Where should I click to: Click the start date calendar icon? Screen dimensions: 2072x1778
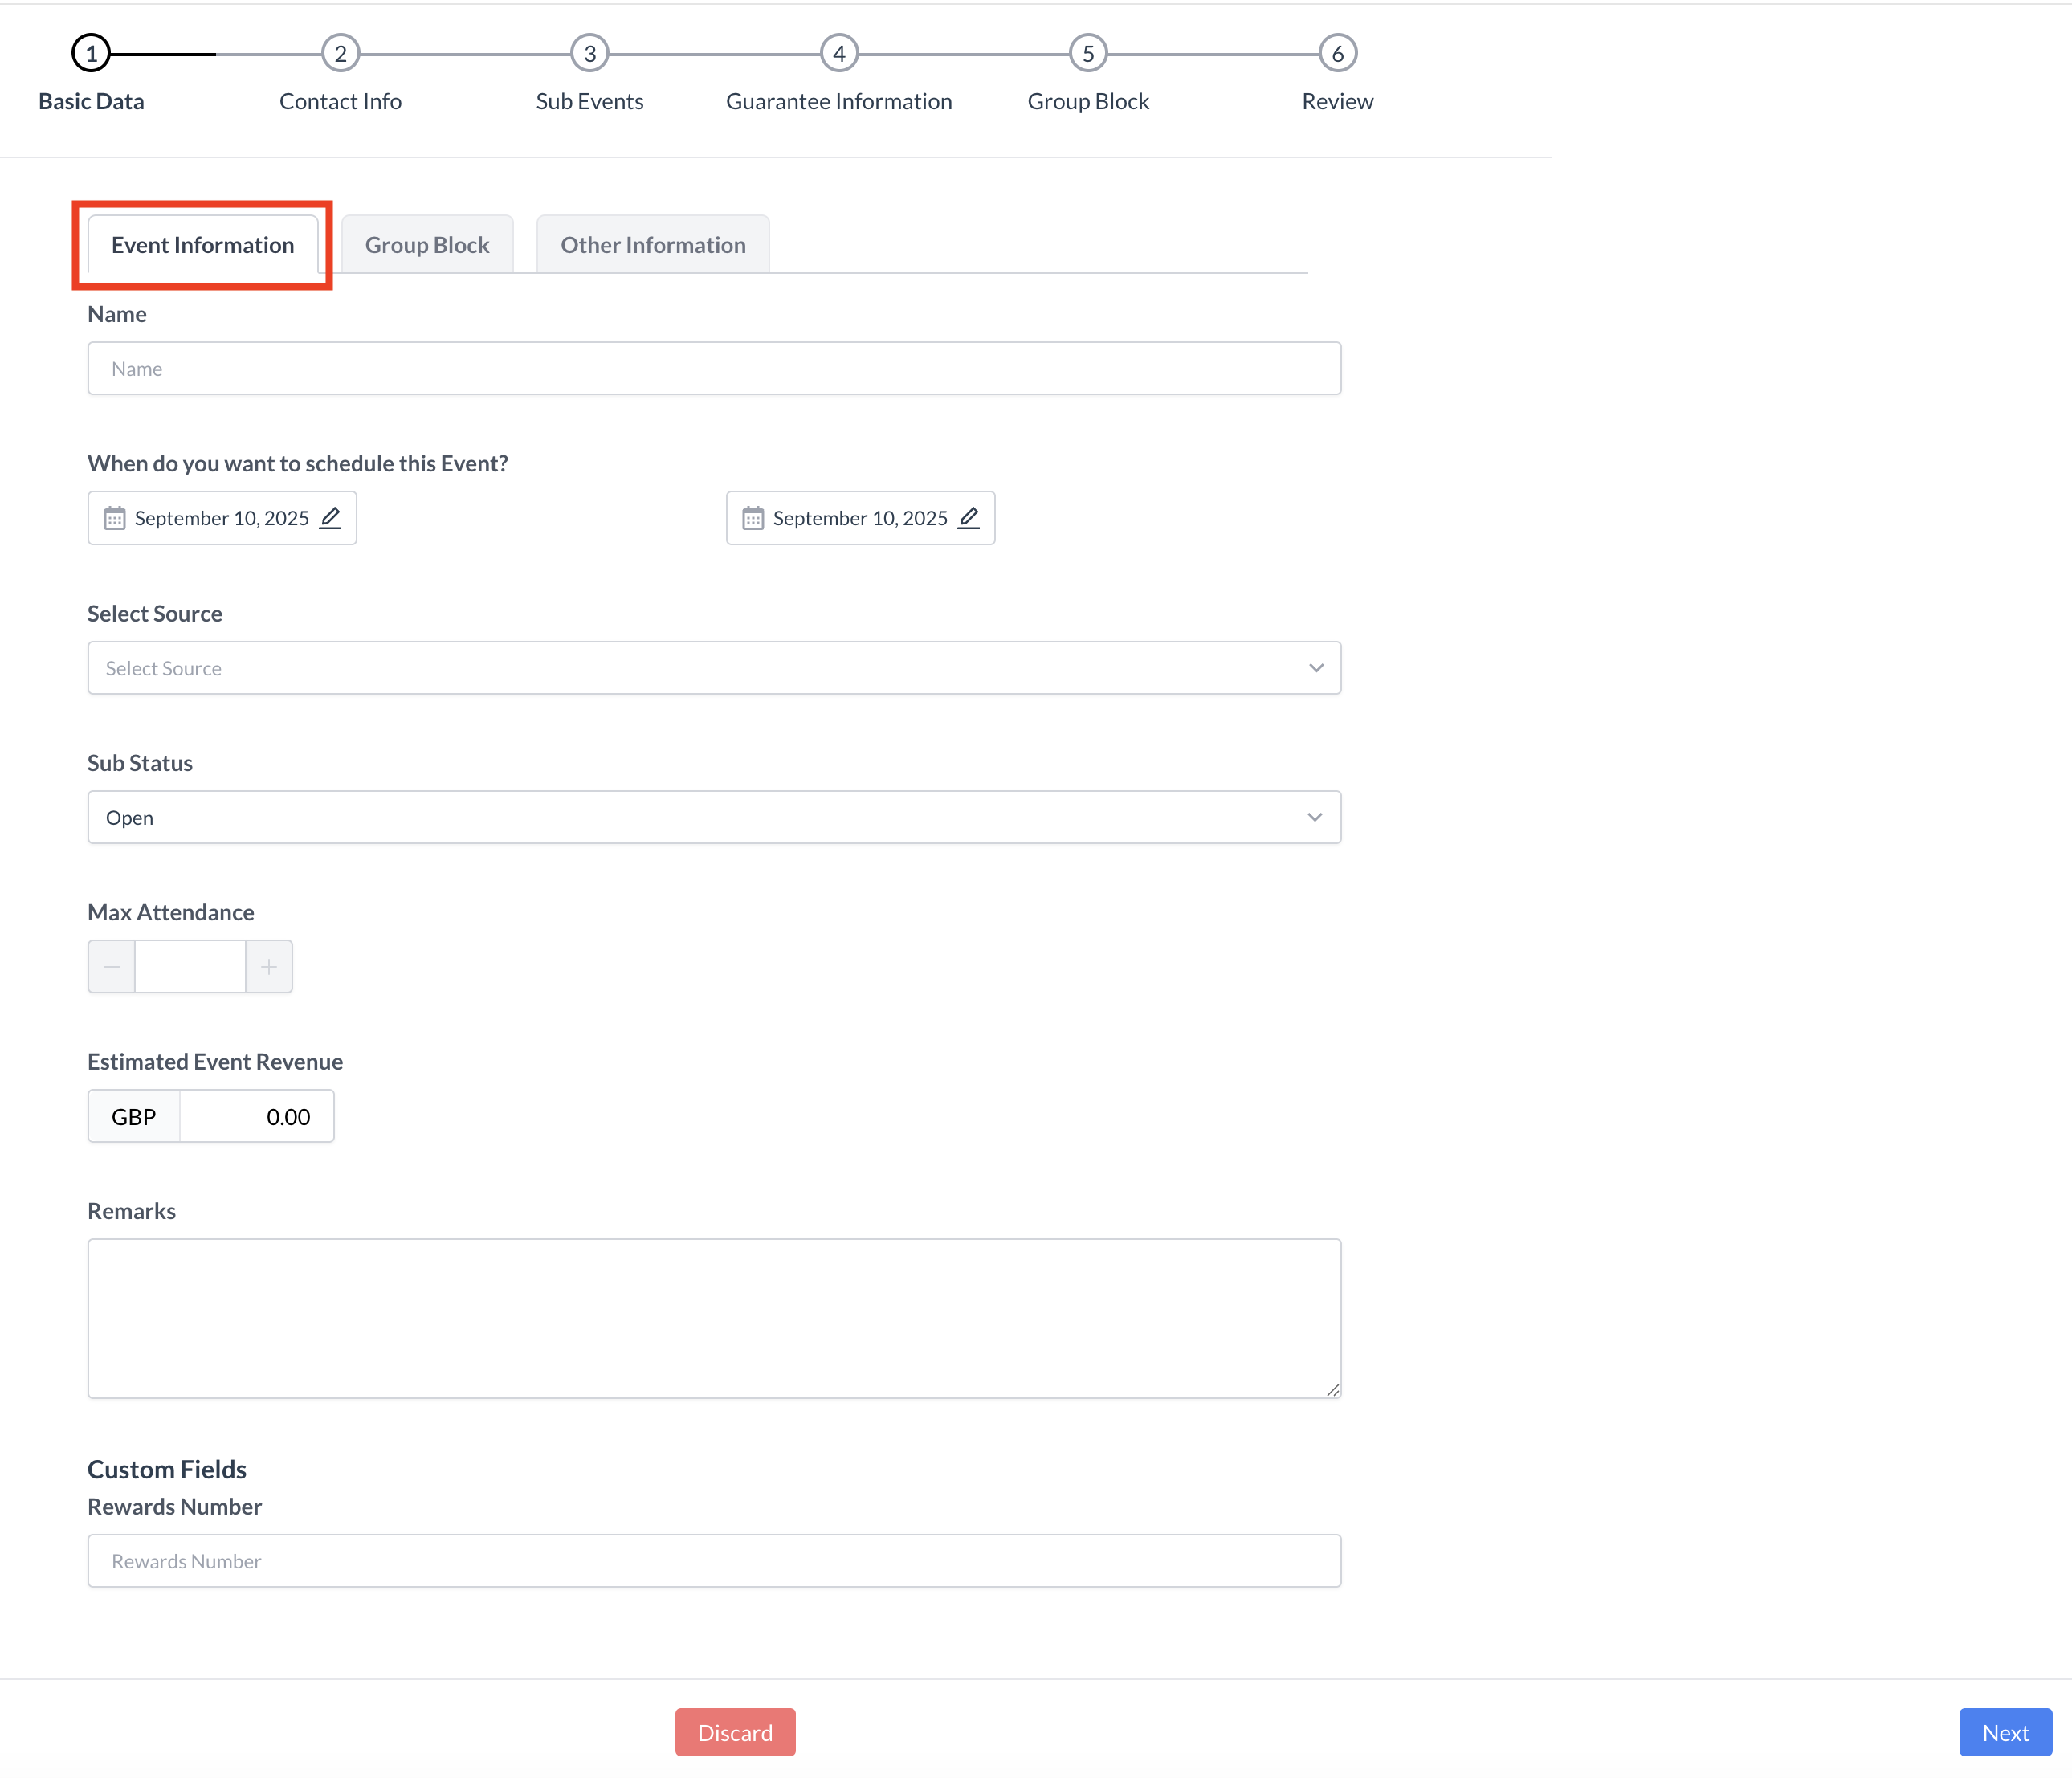tap(115, 518)
